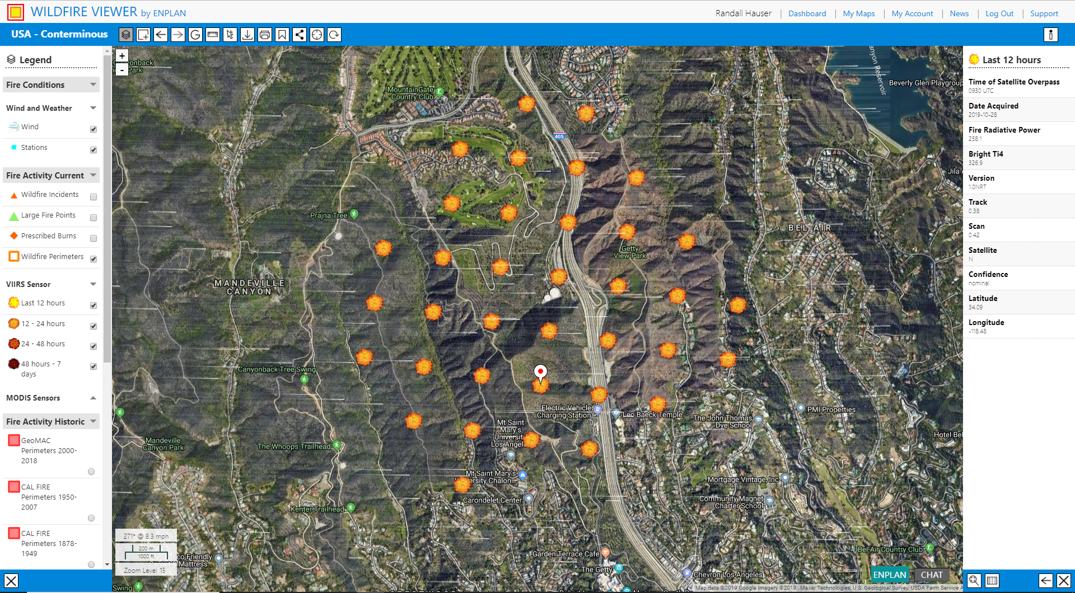1075x593 pixels.
Task: Close legend panel with bottom-left X
Action: [11, 581]
